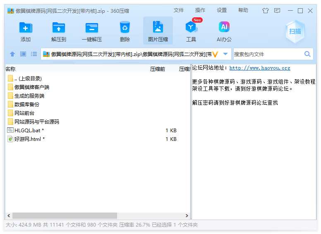
Task: Go up one level with the up arrow icon
Action: click(12, 54)
